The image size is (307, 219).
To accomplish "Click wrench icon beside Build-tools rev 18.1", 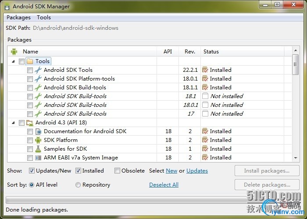I will pos(38,96).
